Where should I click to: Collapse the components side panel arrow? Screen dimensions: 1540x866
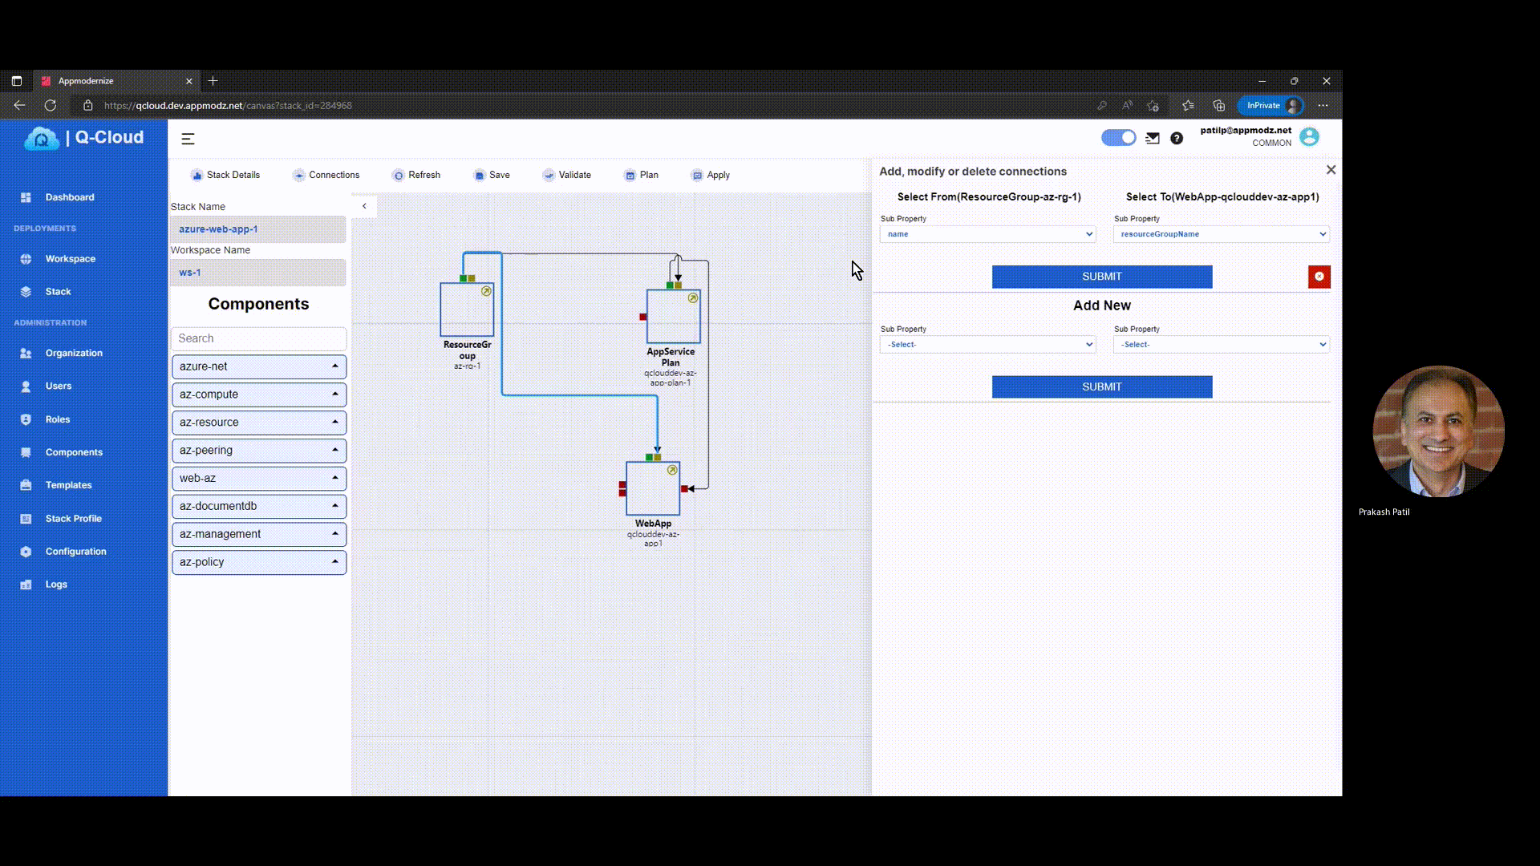click(x=364, y=206)
